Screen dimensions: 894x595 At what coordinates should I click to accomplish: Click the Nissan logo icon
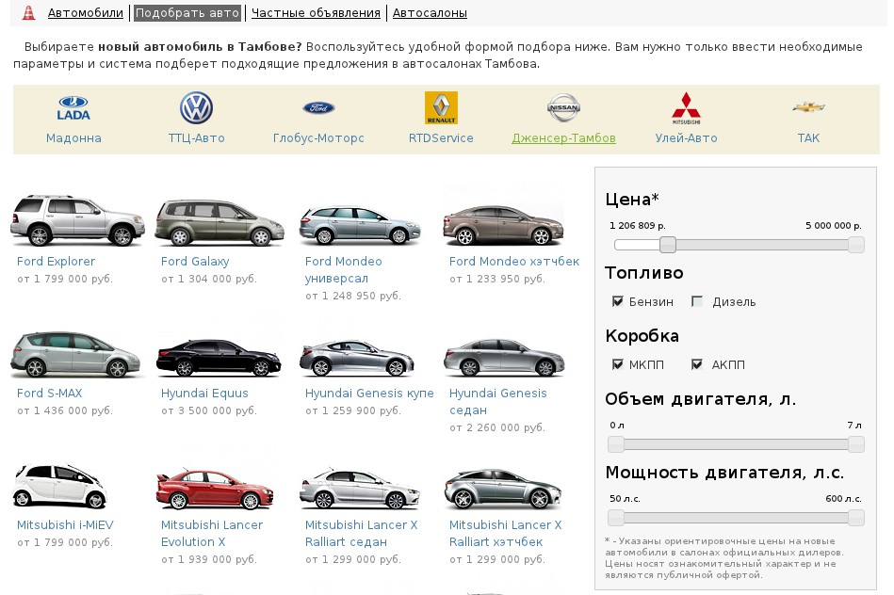(x=563, y=107)
